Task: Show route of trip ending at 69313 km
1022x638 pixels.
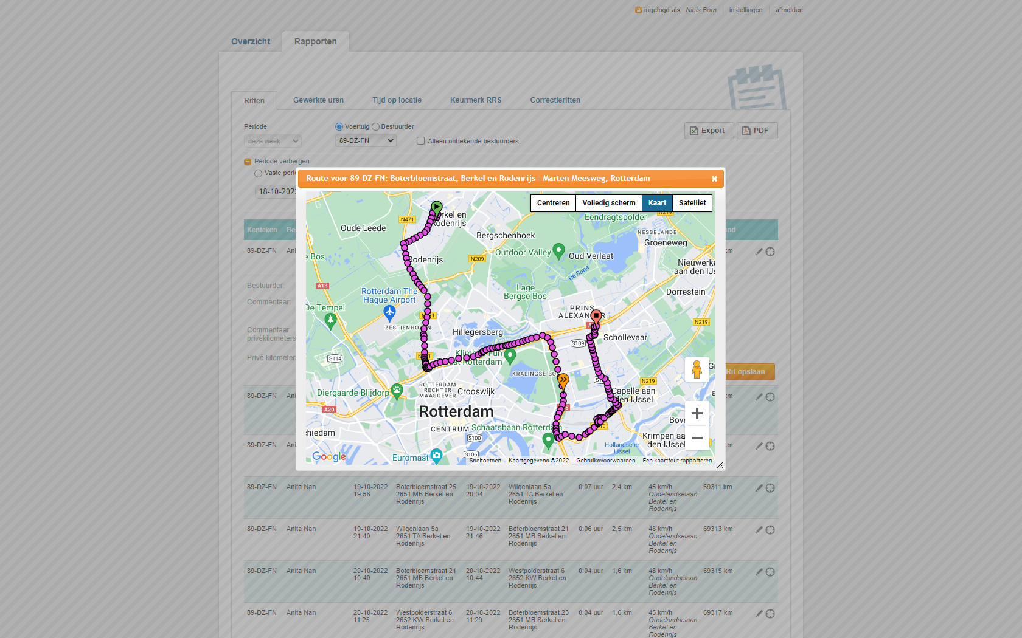Action: (x=770, y=530)
